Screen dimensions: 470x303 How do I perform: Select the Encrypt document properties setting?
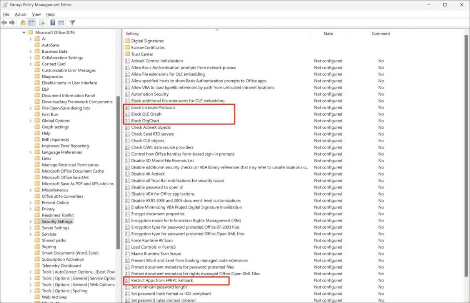[x=157, y=213]
